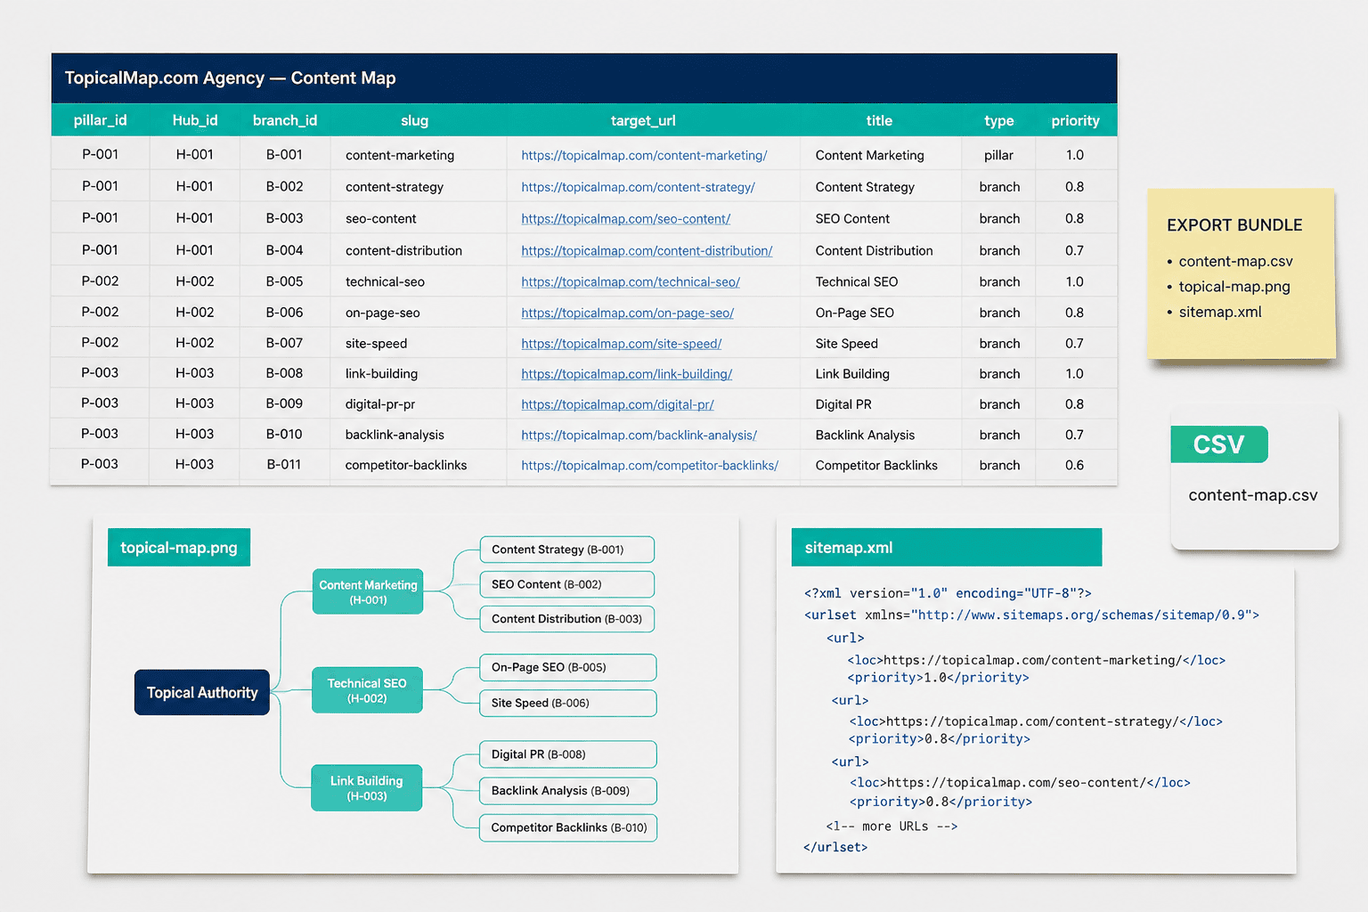Open the competitor-backlinks URL link
This screenshot has height=912, width=1368.
click(x=649, y=465)
